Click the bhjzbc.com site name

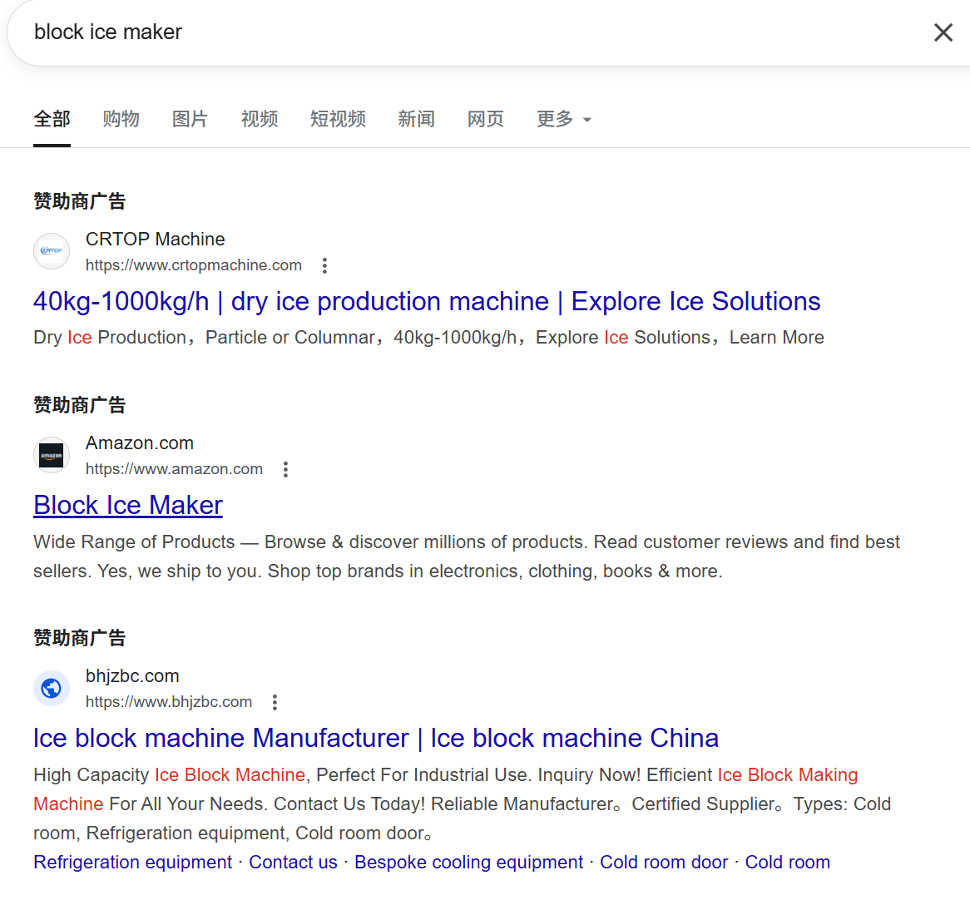tap(132, 675)
